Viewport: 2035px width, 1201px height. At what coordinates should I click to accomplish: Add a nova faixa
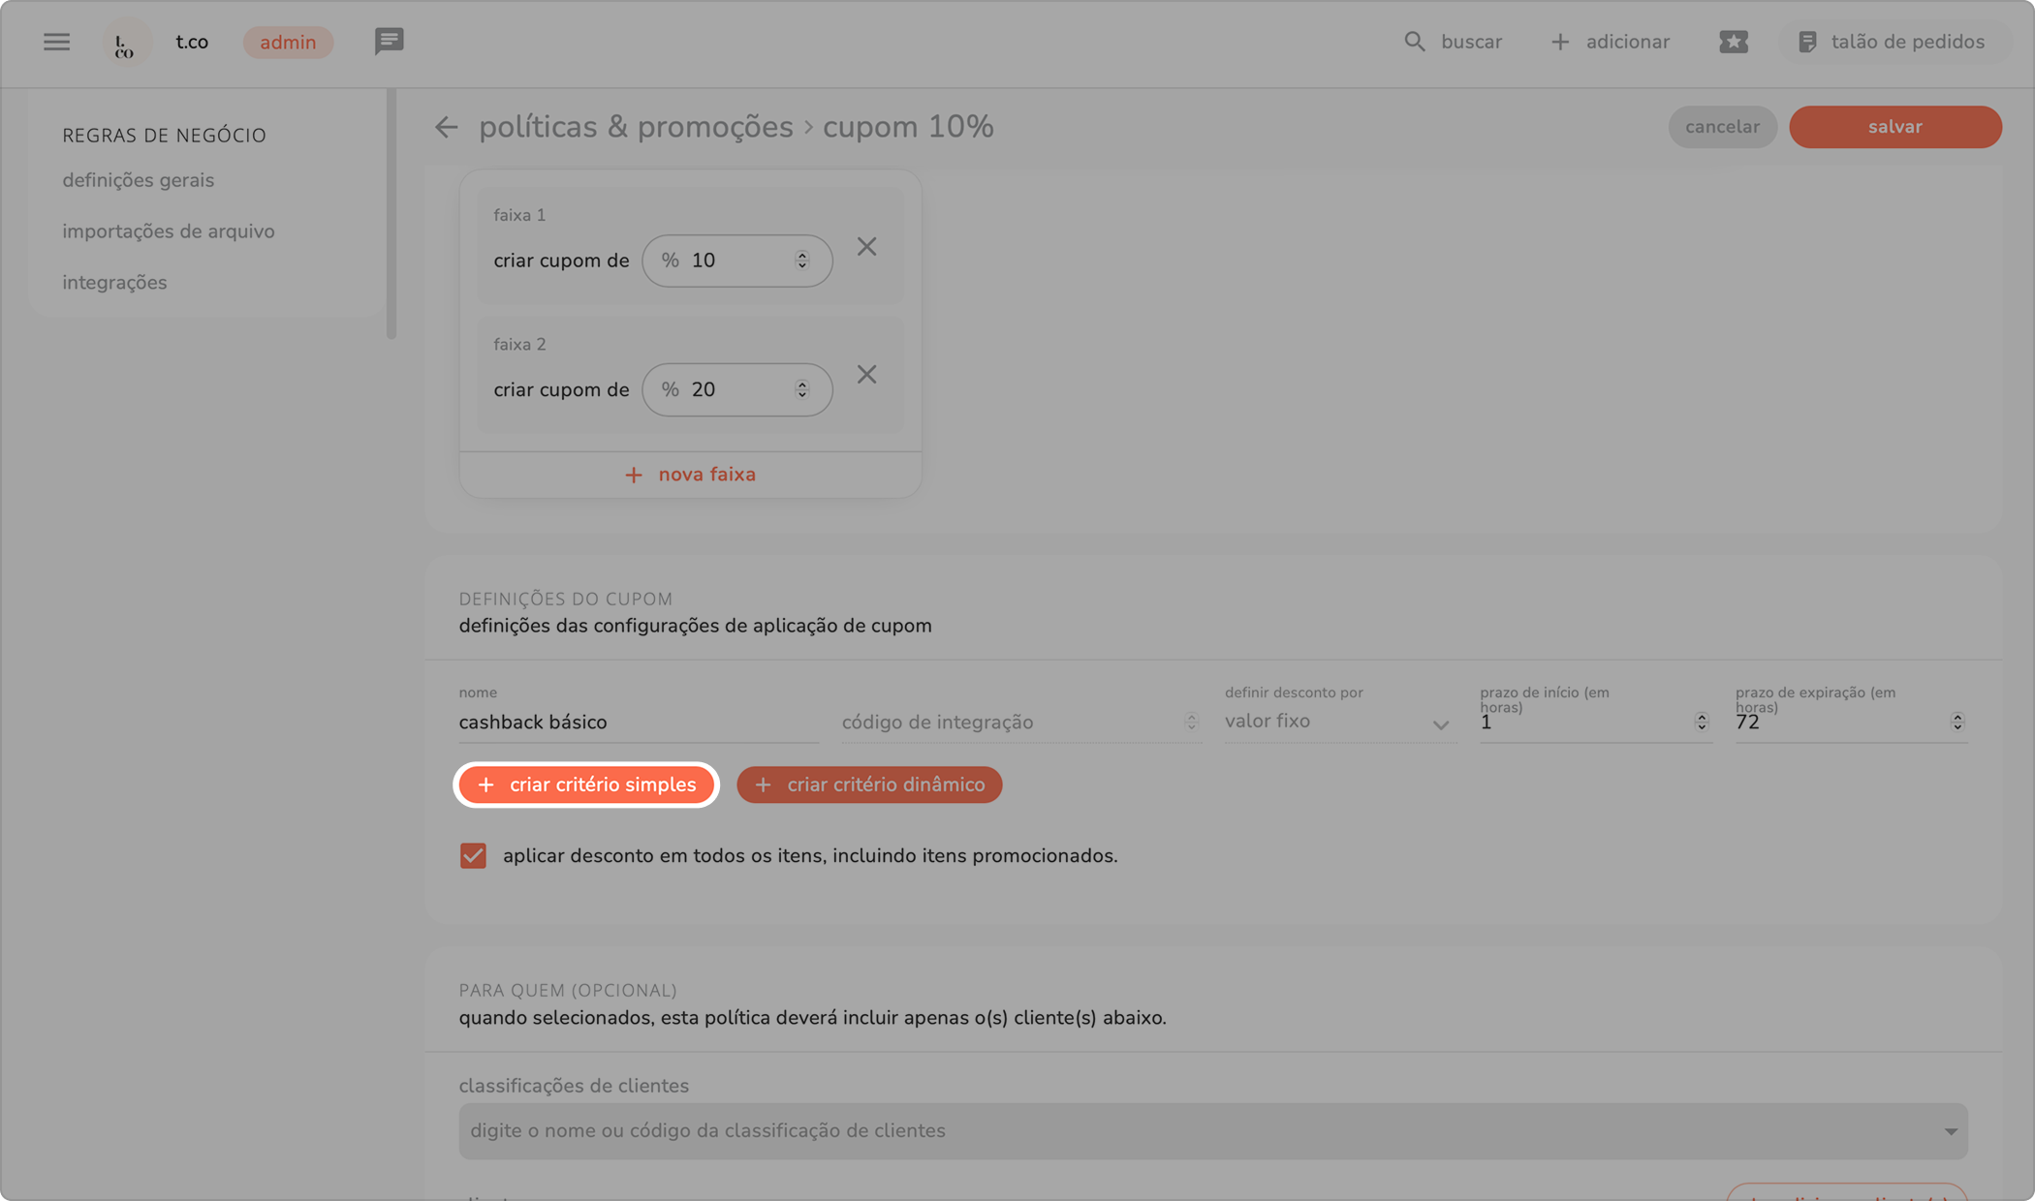(x=690, y=475)
